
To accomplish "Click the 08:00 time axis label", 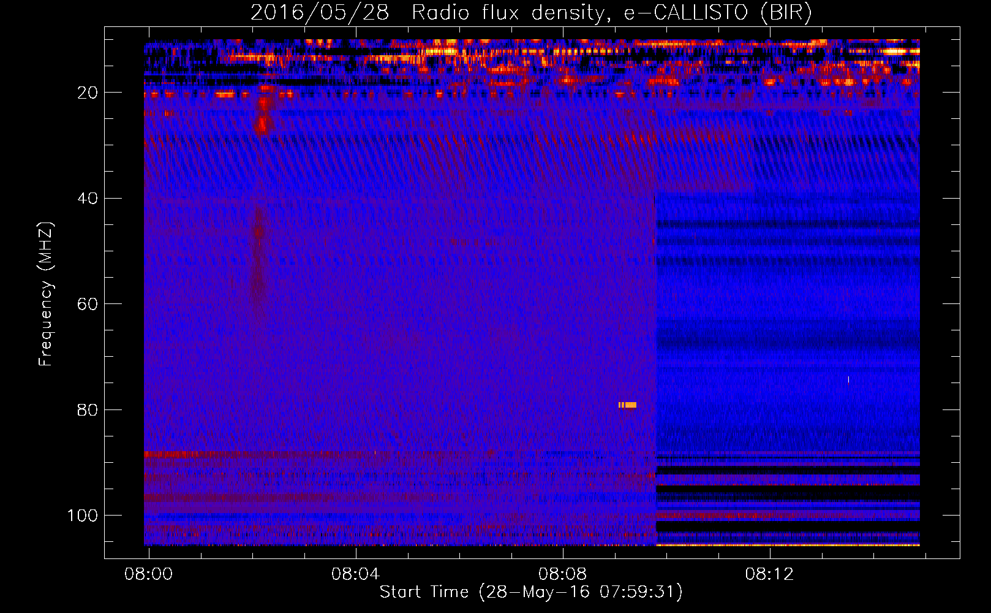I will pyautogui.click(x=149, y=574).
